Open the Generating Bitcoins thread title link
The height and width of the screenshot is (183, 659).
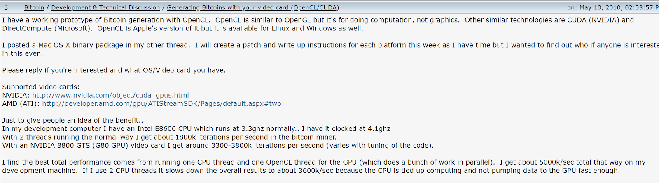(x=253, y=7)
